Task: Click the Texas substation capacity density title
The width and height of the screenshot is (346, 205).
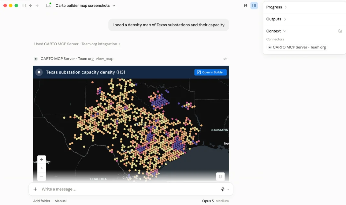Action: pyautogui.click(x=85, y=72)
